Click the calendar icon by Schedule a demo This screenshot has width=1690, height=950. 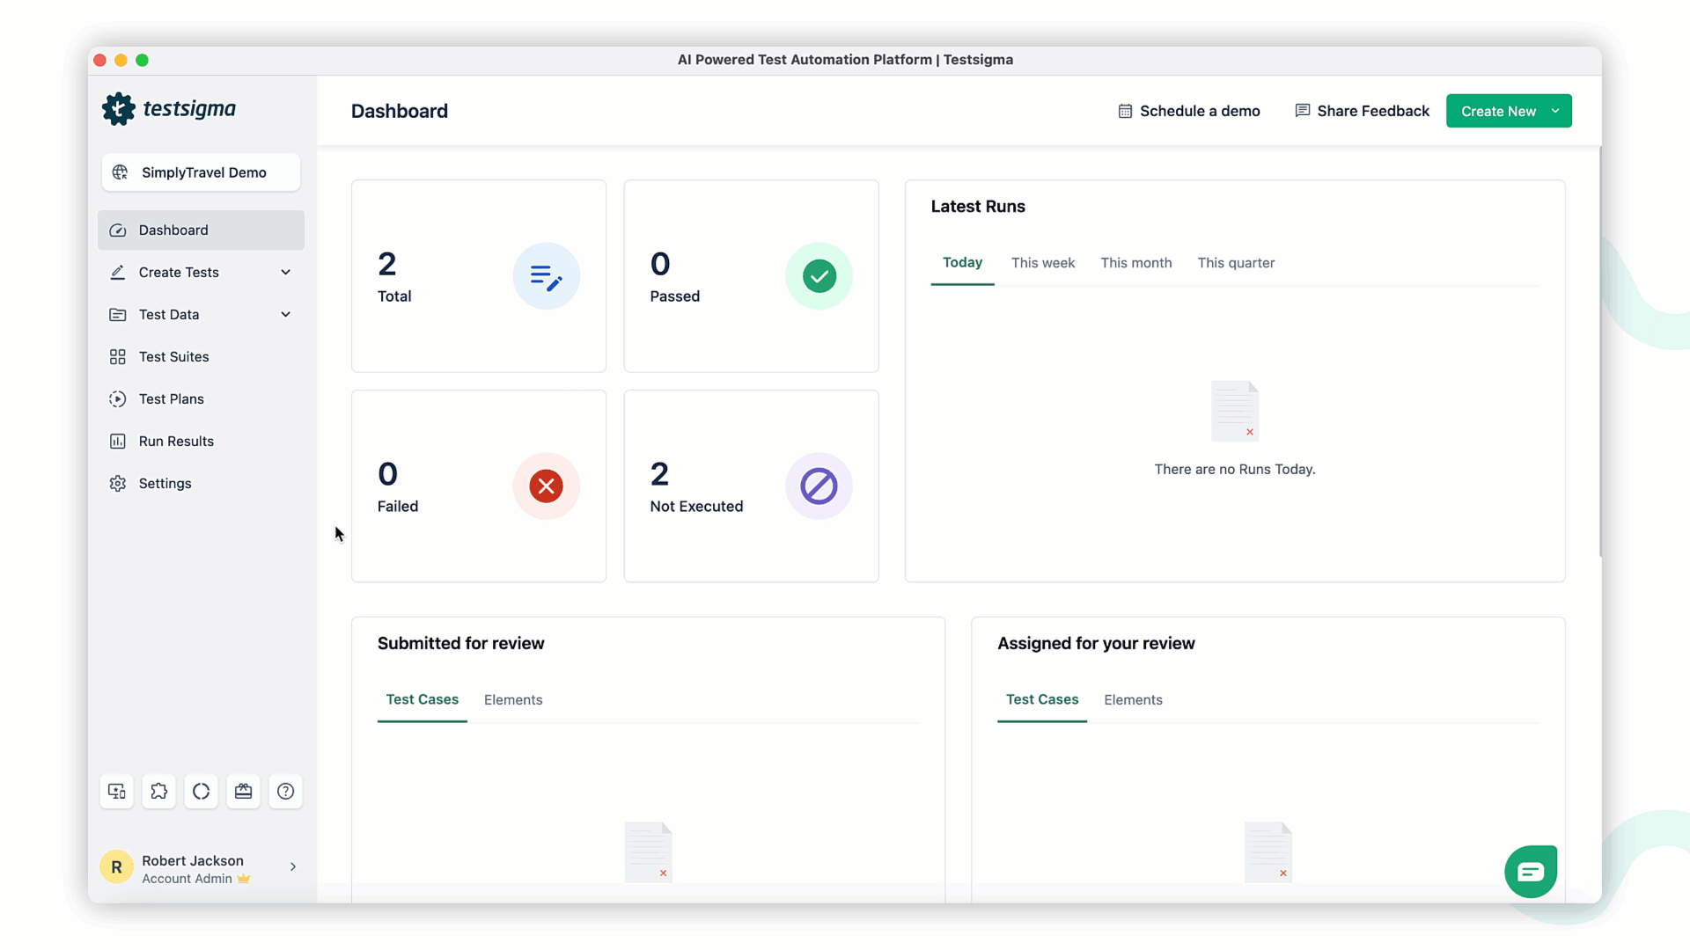(1125, 111)
